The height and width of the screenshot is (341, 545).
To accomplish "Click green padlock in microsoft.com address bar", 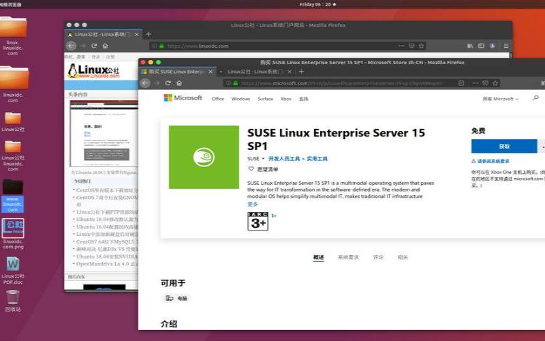I will tap(235, 83).
